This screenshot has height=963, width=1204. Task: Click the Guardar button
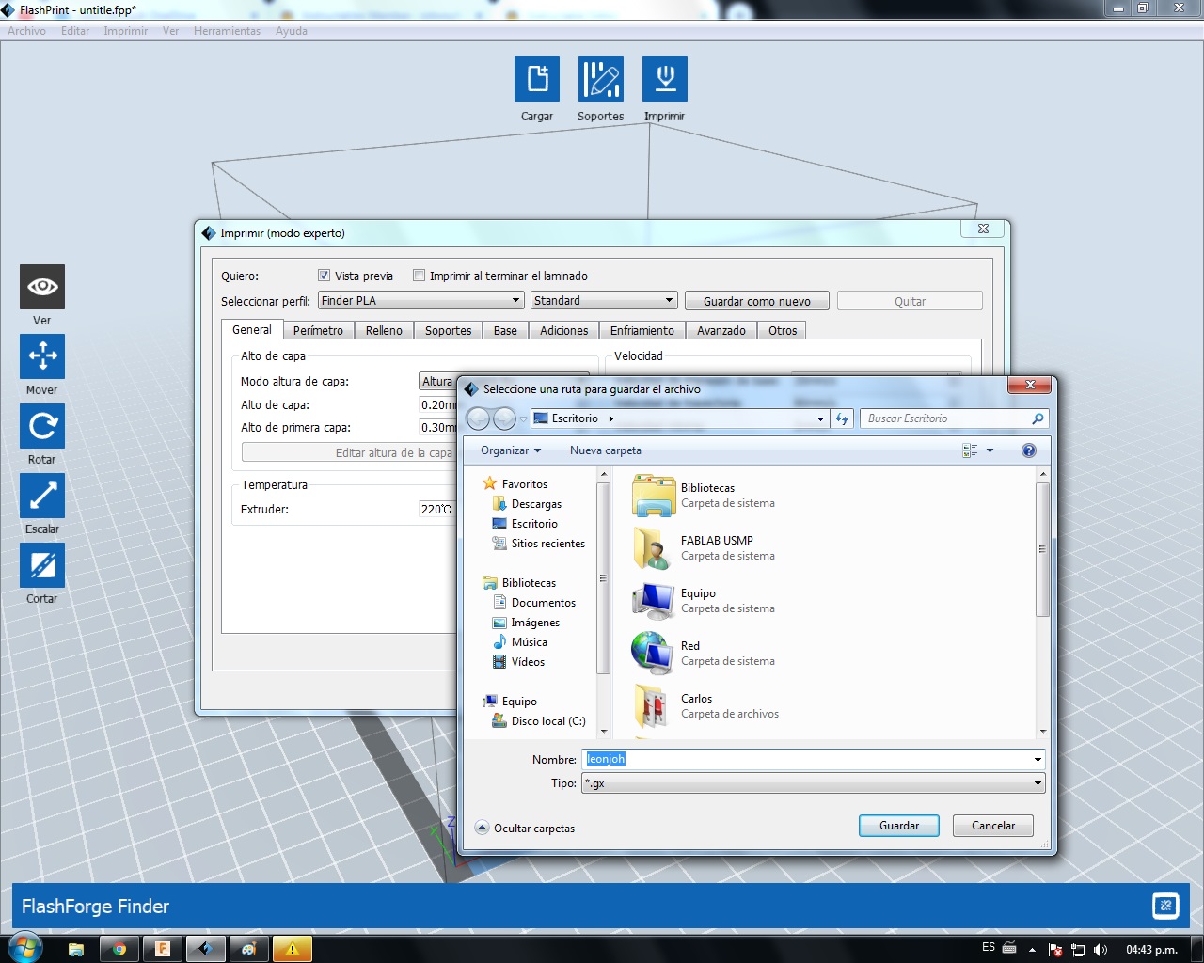pos(899,826)
